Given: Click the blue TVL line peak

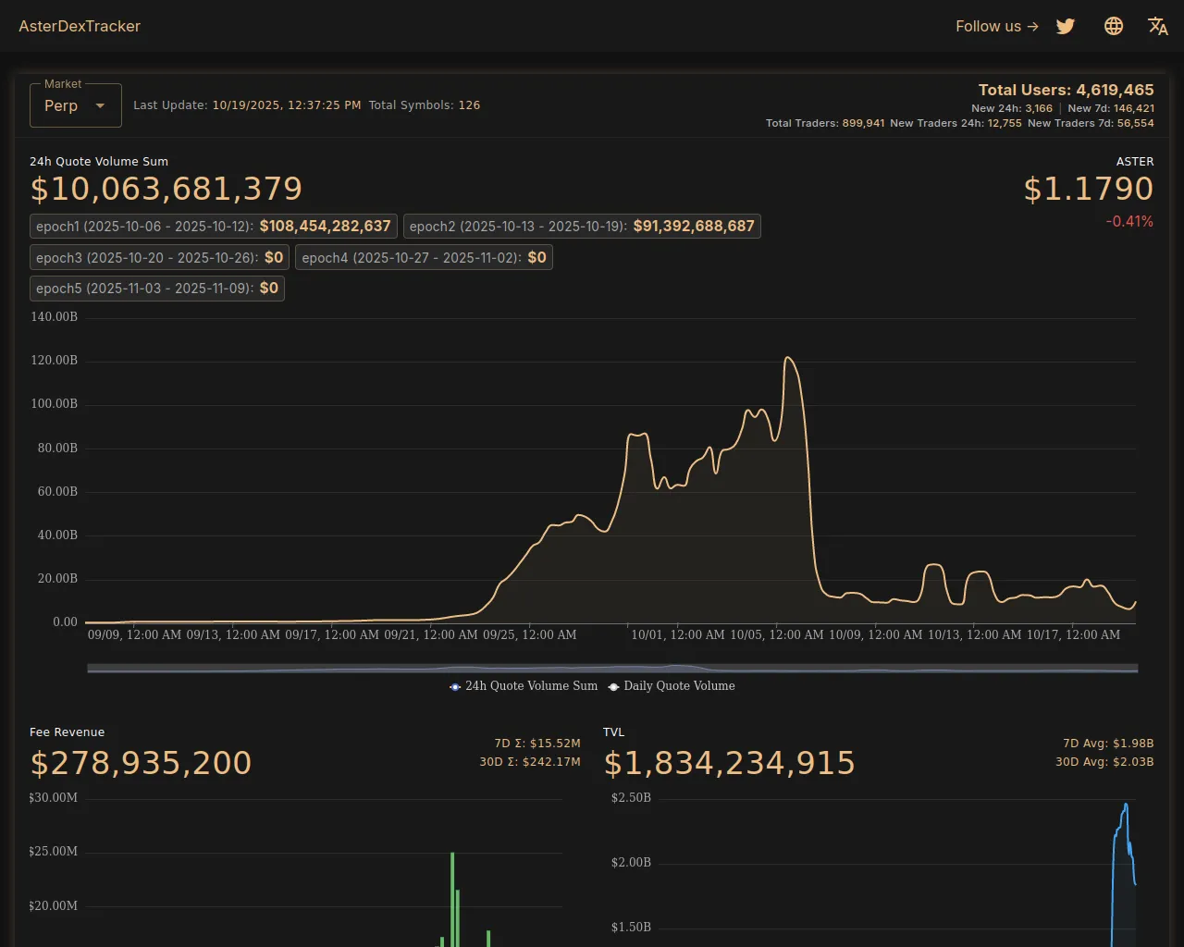Looking at the screenshot, I should 1126,806.
